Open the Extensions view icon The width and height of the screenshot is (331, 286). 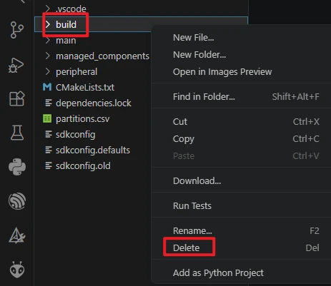pos(17,98)
